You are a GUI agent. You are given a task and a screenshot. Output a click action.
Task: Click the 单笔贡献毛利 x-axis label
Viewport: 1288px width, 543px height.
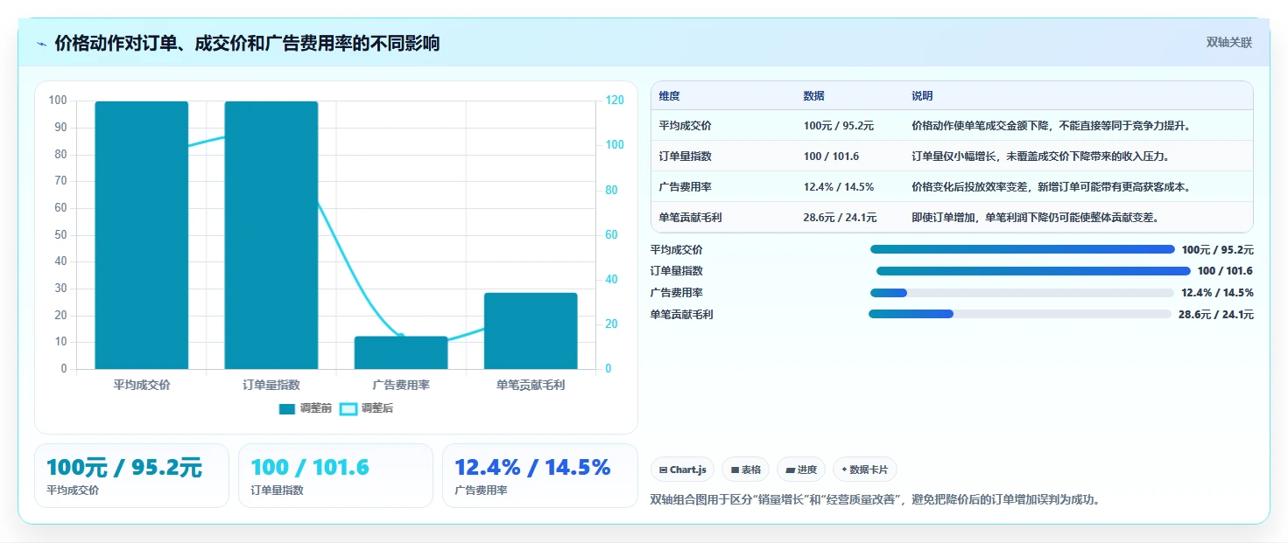pos(531,385)
